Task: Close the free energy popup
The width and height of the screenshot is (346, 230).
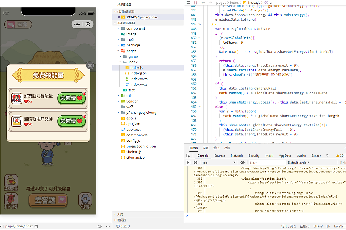Action: pos(90,66)
